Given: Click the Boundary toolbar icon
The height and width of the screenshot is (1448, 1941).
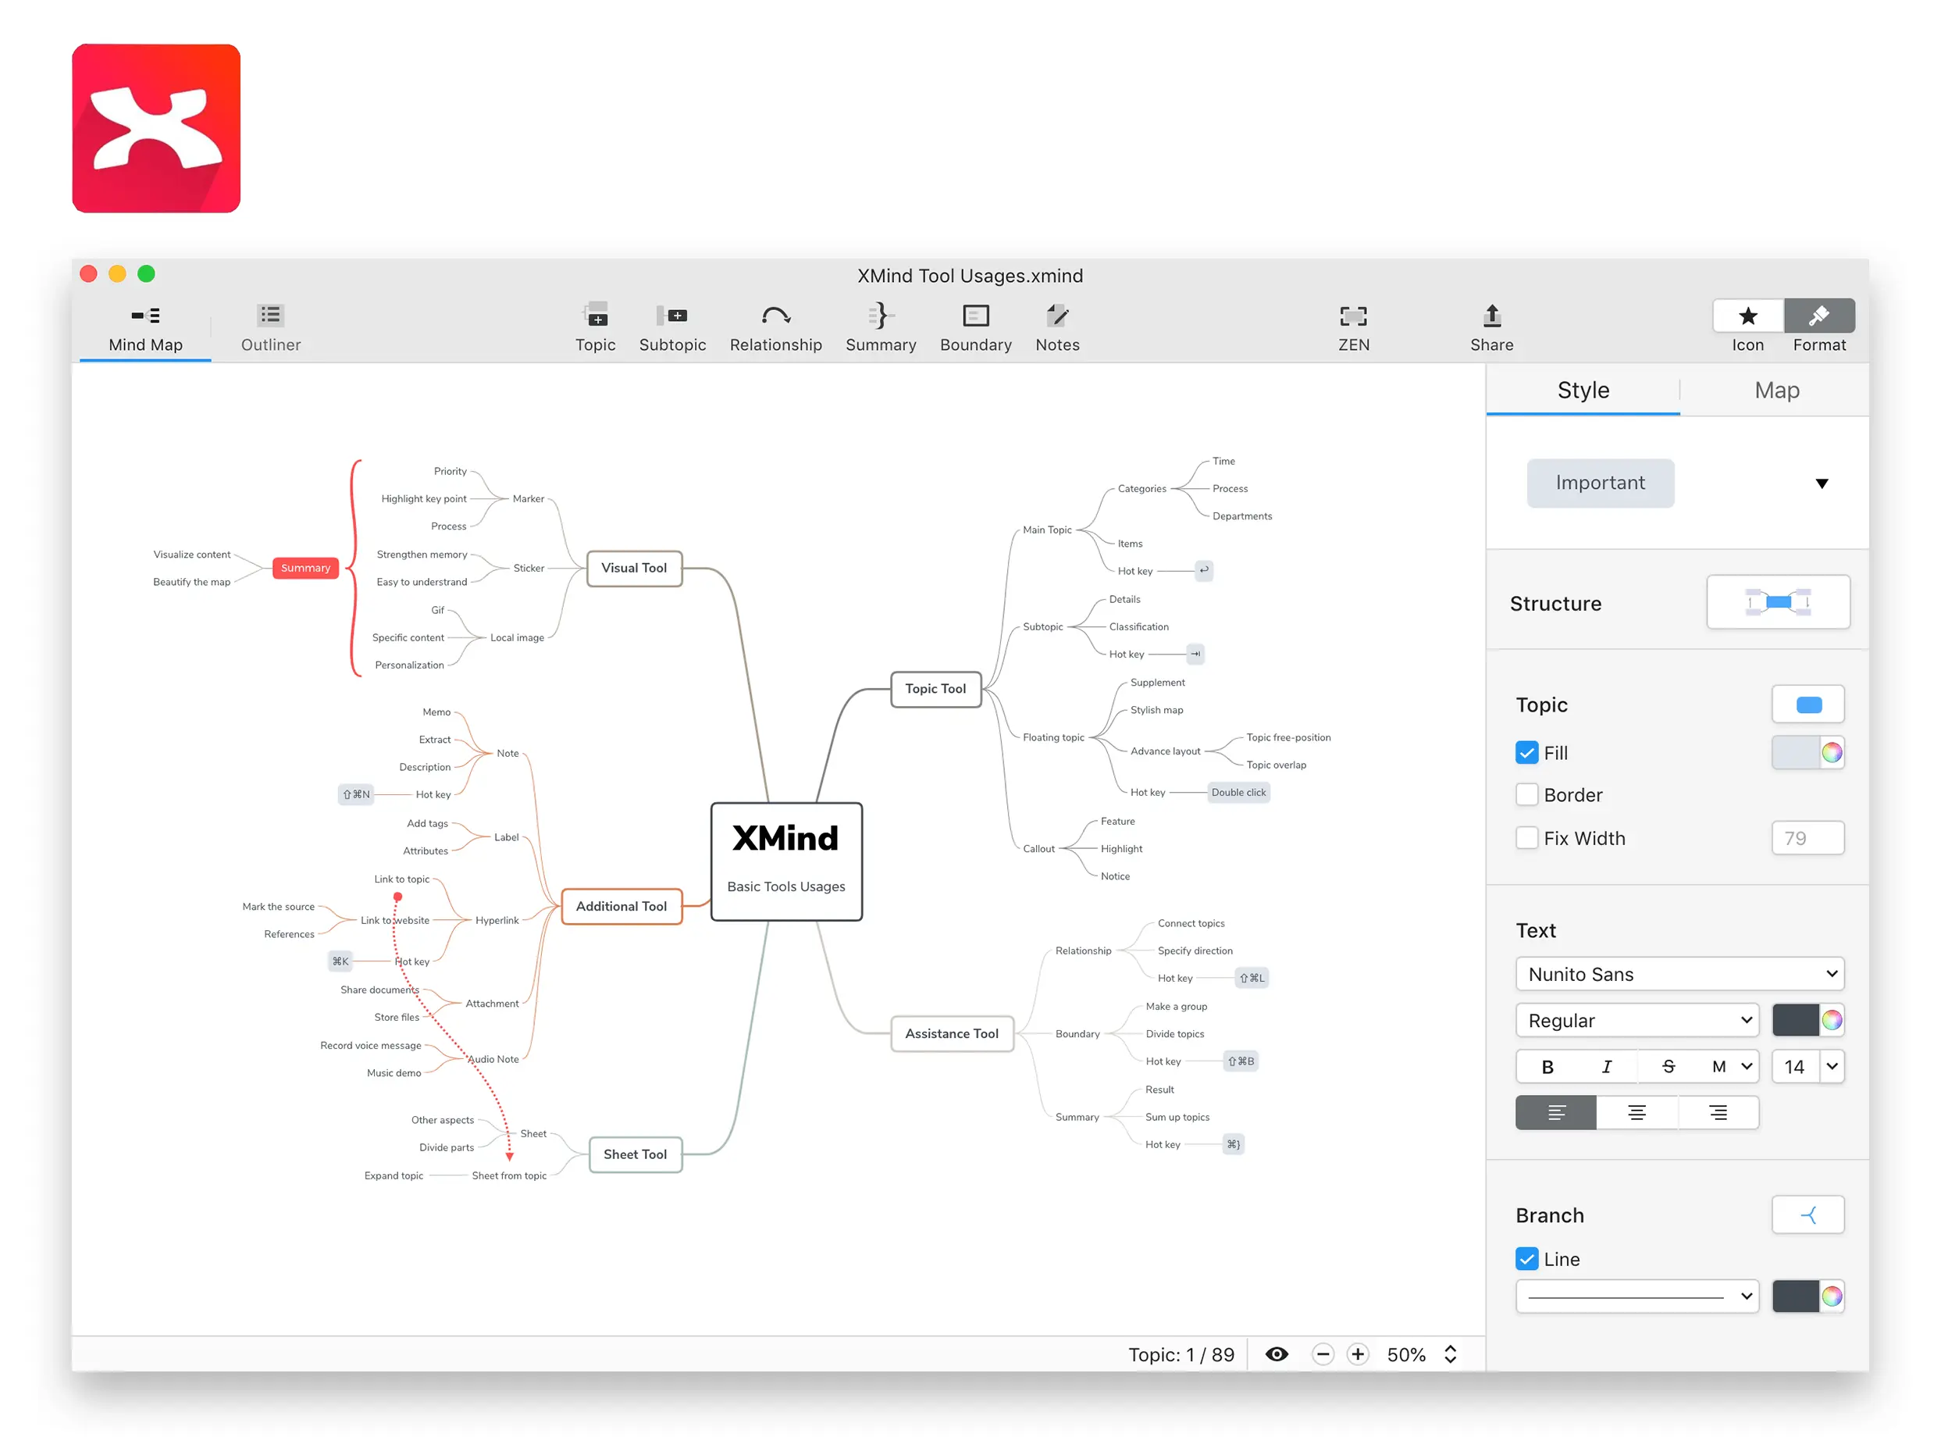Looking at the screenshot, I should [974, 316].
